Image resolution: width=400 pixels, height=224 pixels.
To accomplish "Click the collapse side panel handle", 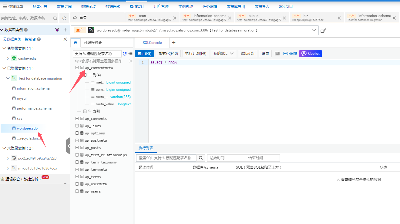I will (68, 146).
